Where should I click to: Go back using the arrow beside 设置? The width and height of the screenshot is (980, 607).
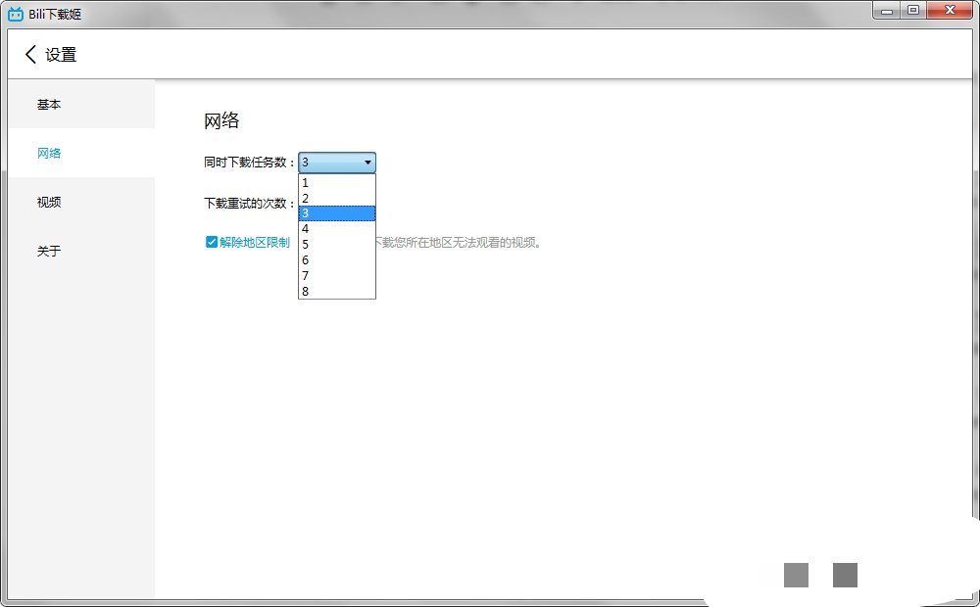click(x=30, y=54)
